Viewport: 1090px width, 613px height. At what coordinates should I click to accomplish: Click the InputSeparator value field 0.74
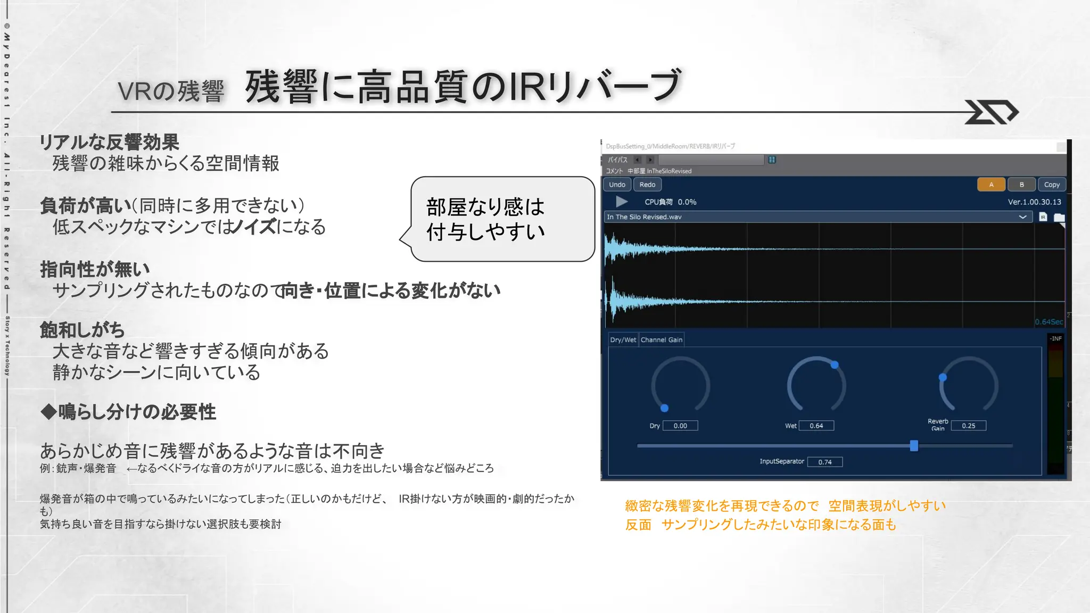point(825,462)
